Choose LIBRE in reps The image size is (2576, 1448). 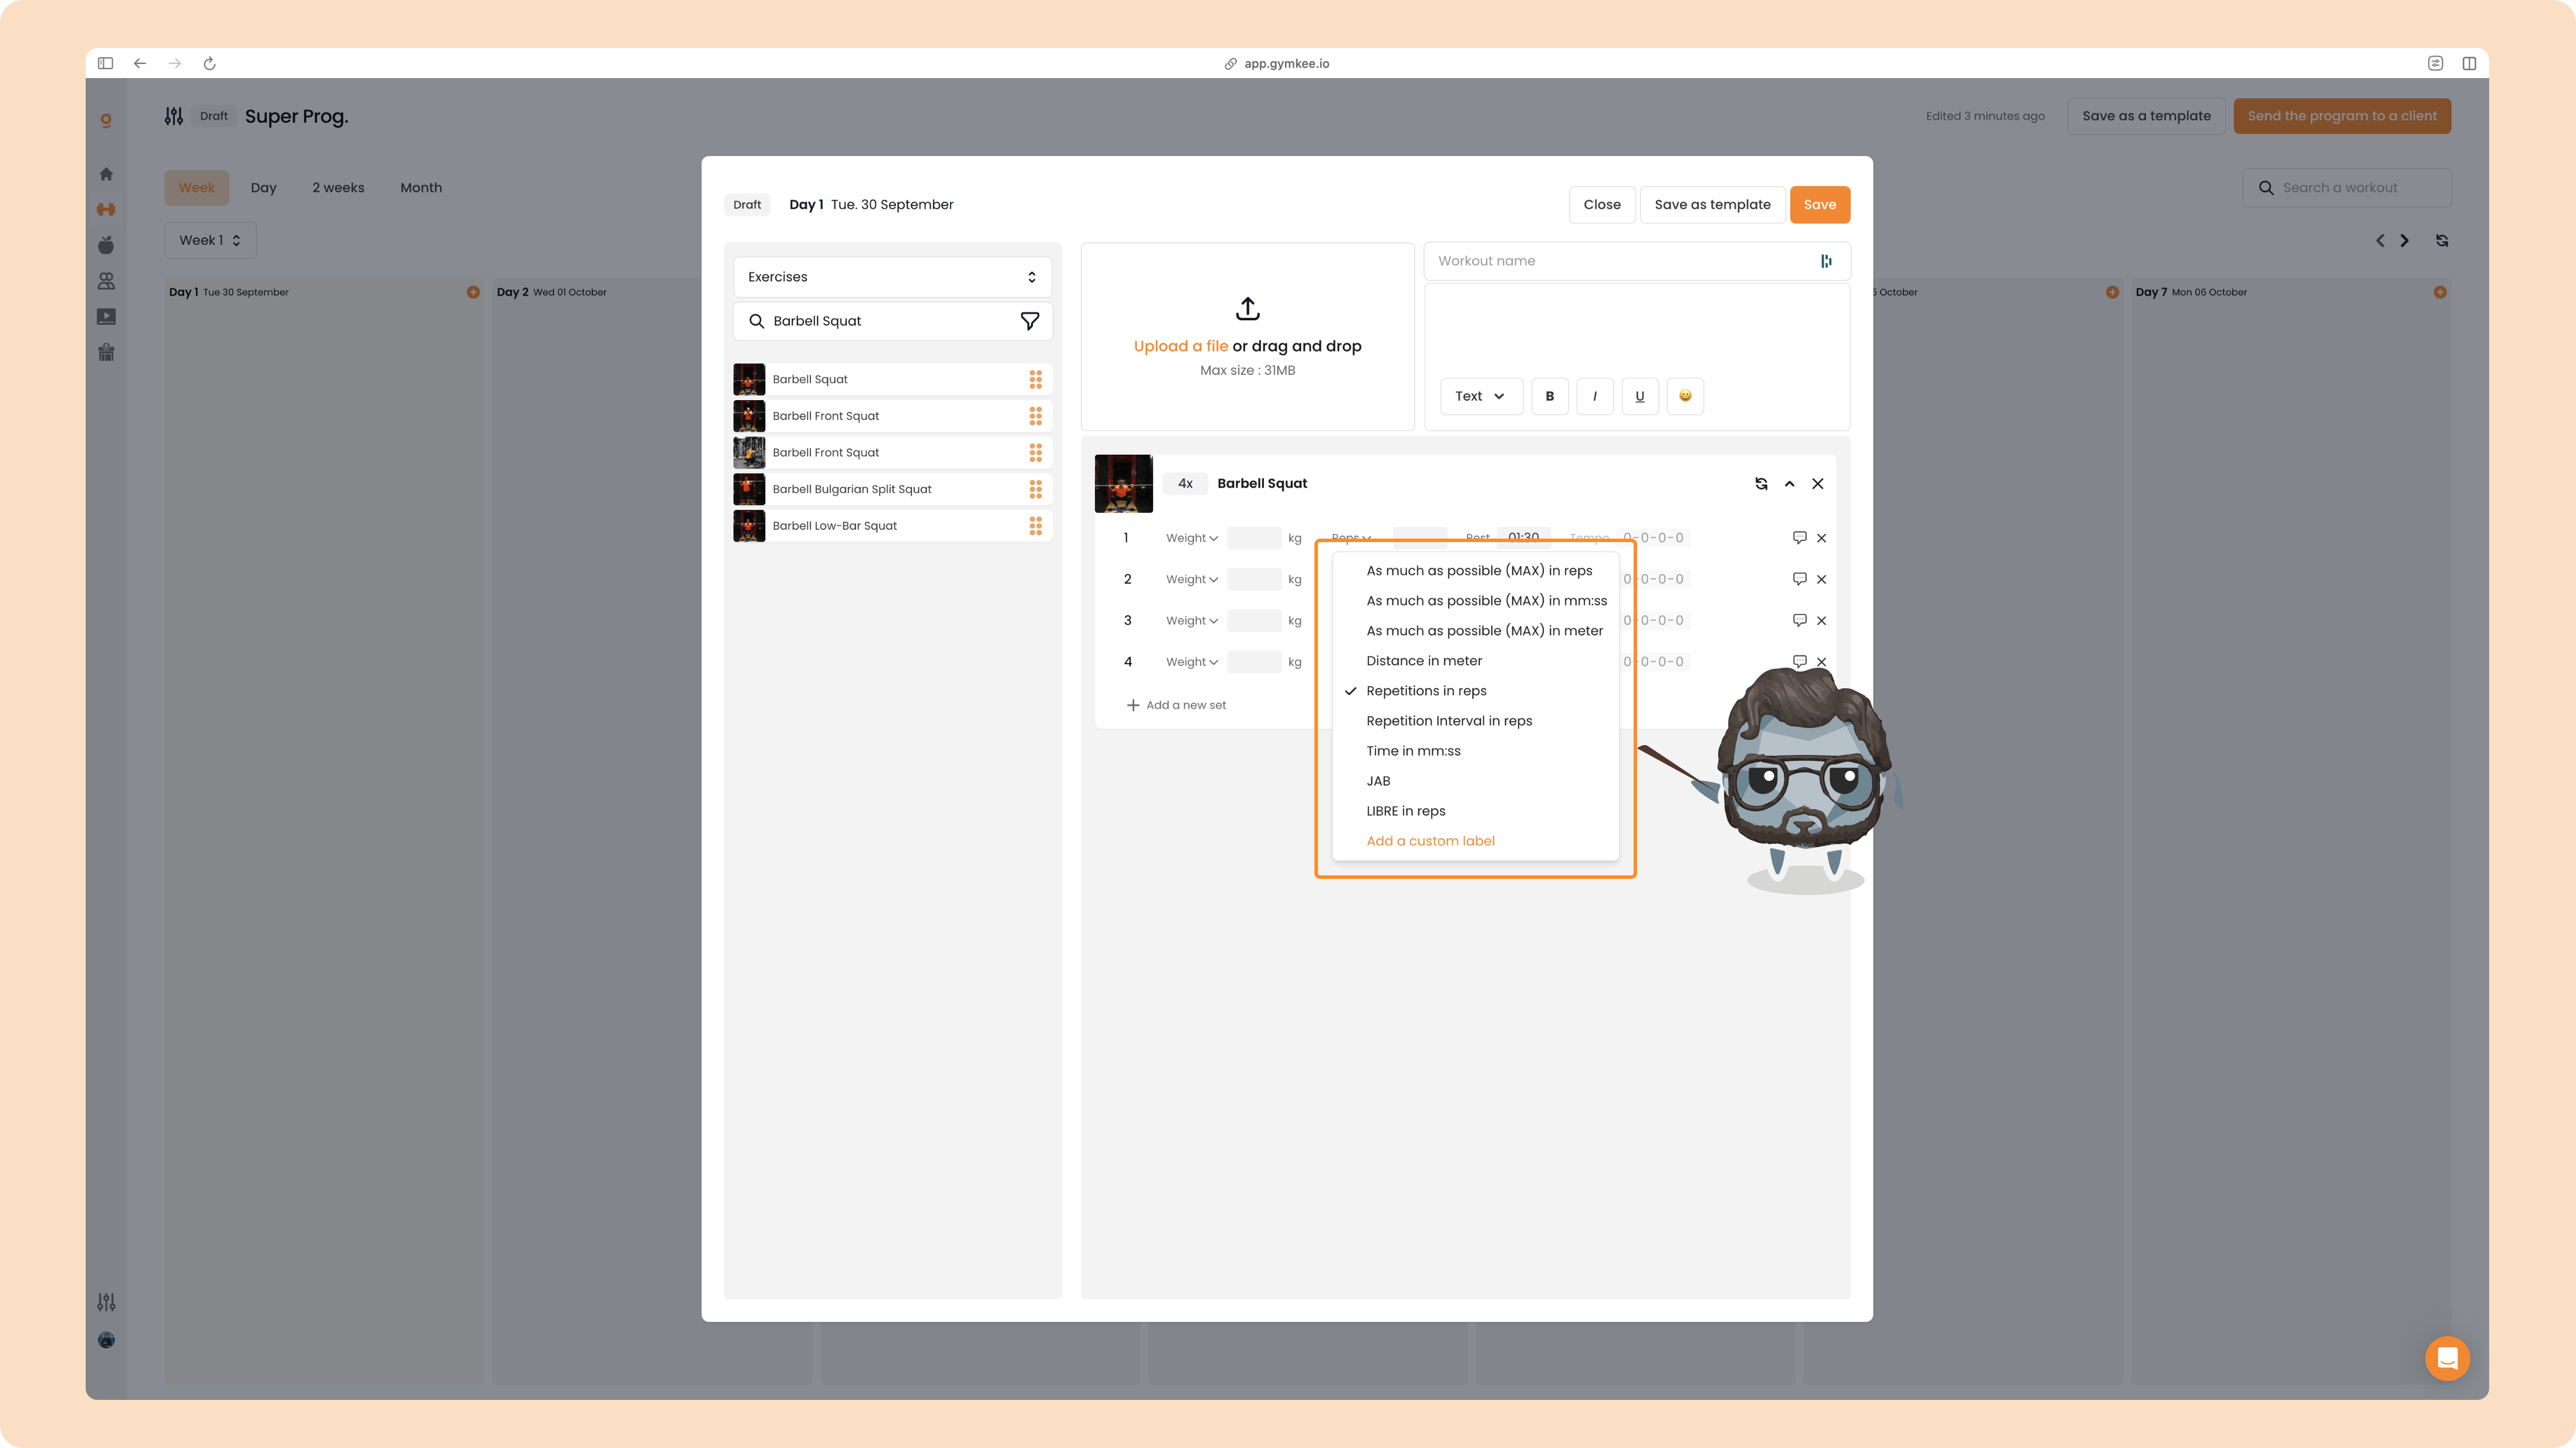pyautogui.click(x=1476, y=811)
